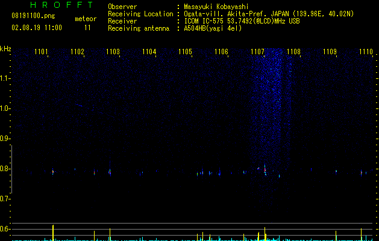Screen dimensions: 379x241
Task: Click the 'Observer' field label
Action: coord(122,7)
